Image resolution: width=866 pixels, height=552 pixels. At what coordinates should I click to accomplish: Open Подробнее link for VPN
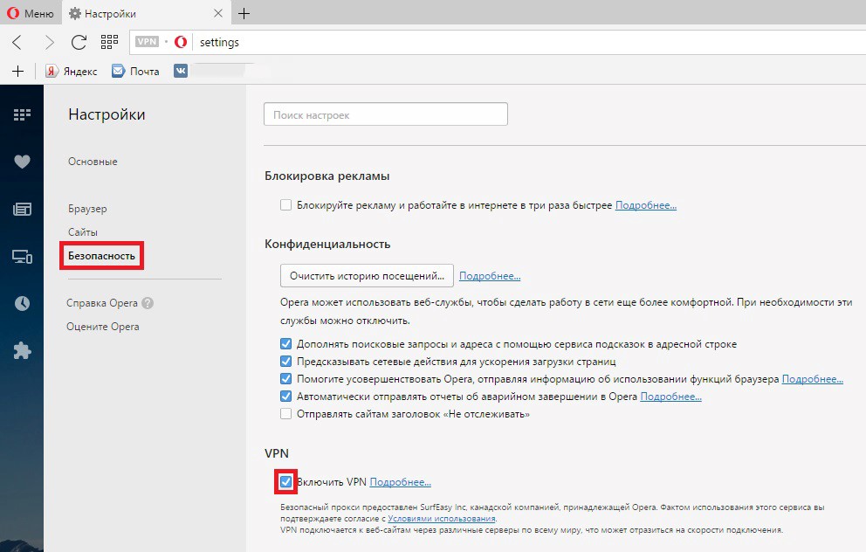(x=400, y=482)
